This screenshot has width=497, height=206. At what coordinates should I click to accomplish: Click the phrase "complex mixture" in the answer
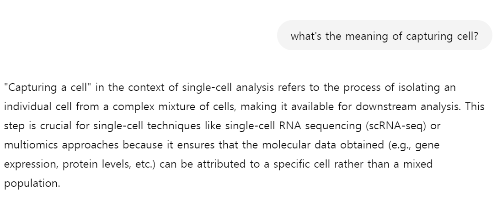(x=154, y=107)
